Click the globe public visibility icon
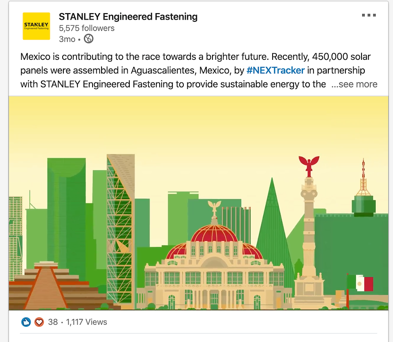The image size is (393, 342). pyautogui.click(x=88, y=39)
